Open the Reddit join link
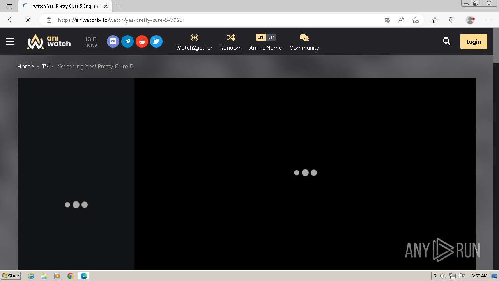The width and height of the screenshot is (499, 281). (x=142, y=41)
